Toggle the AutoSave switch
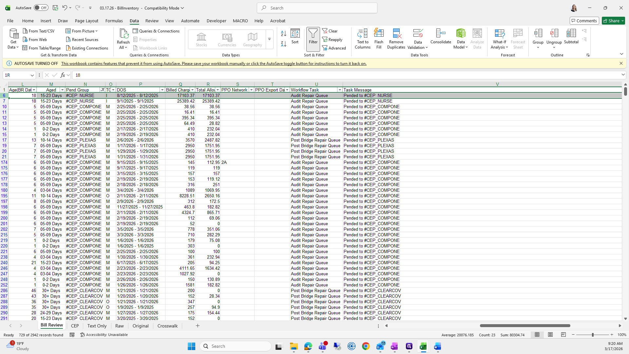This screenshot has height=354, width=629. click(41, 8)
